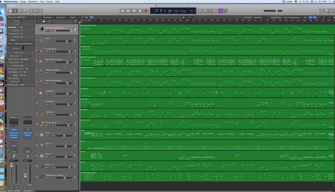Go to beginning transport button
The height and width of the screenshot is (192, 335).
(134, 11)
